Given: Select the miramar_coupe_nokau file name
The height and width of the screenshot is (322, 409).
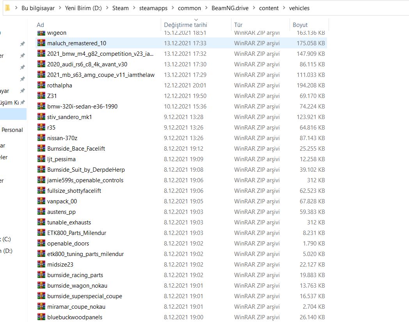Looking at the screenshot, I should [x=76, y=307].
